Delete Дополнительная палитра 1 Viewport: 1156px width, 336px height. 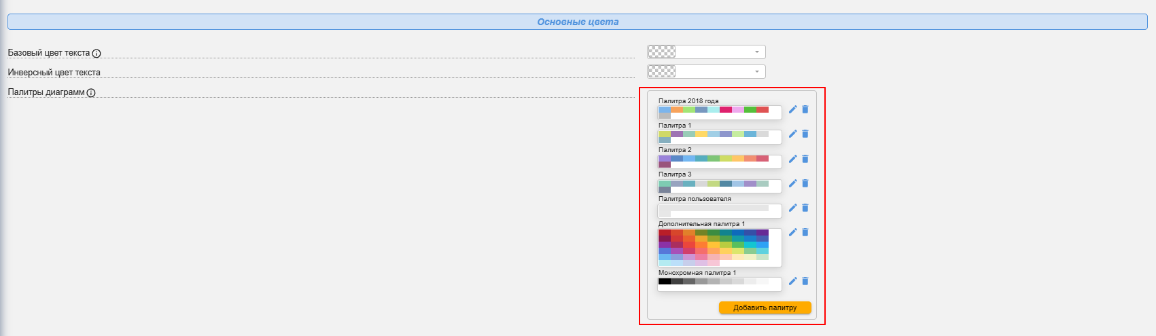click(805, 232)
